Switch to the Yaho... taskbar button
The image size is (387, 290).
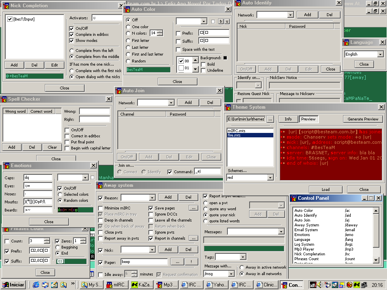(217, 285)
